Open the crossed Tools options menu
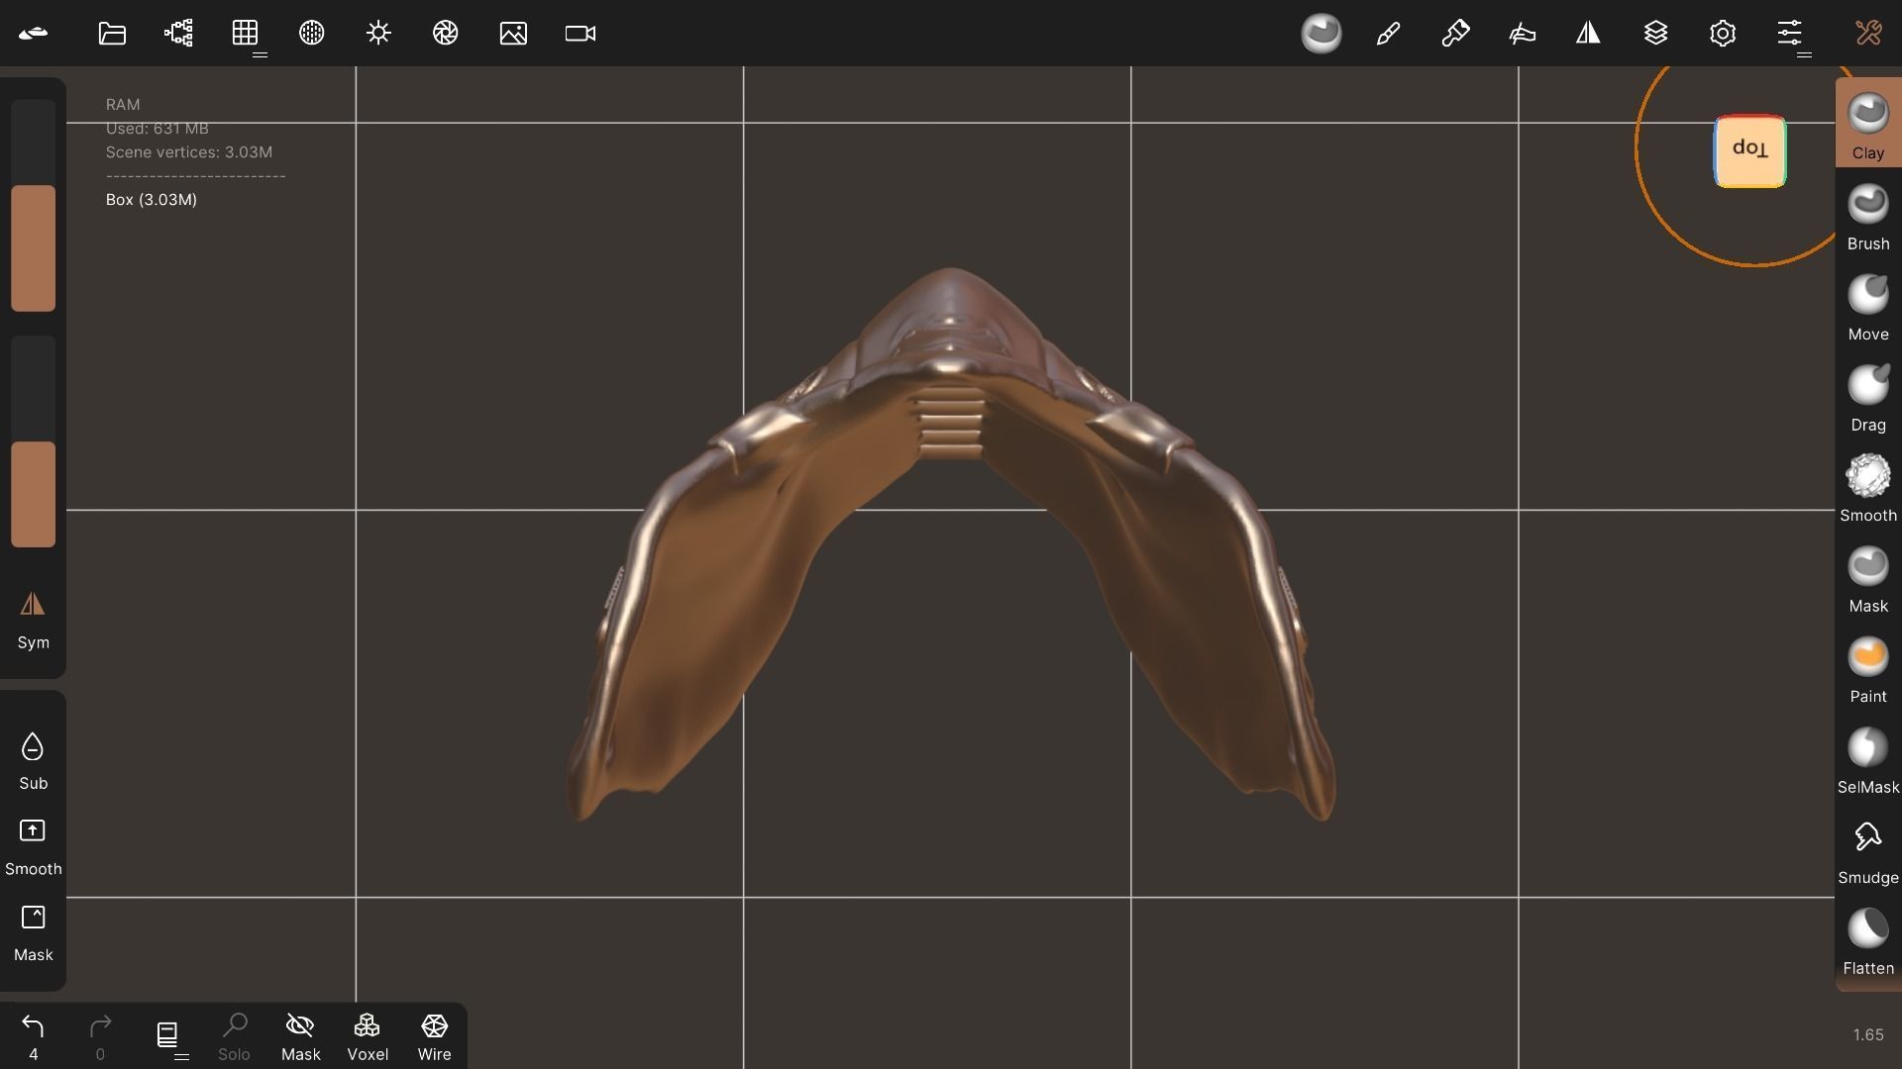The width and height of the screenshot is (1902, 1069). click(1868, 34)
